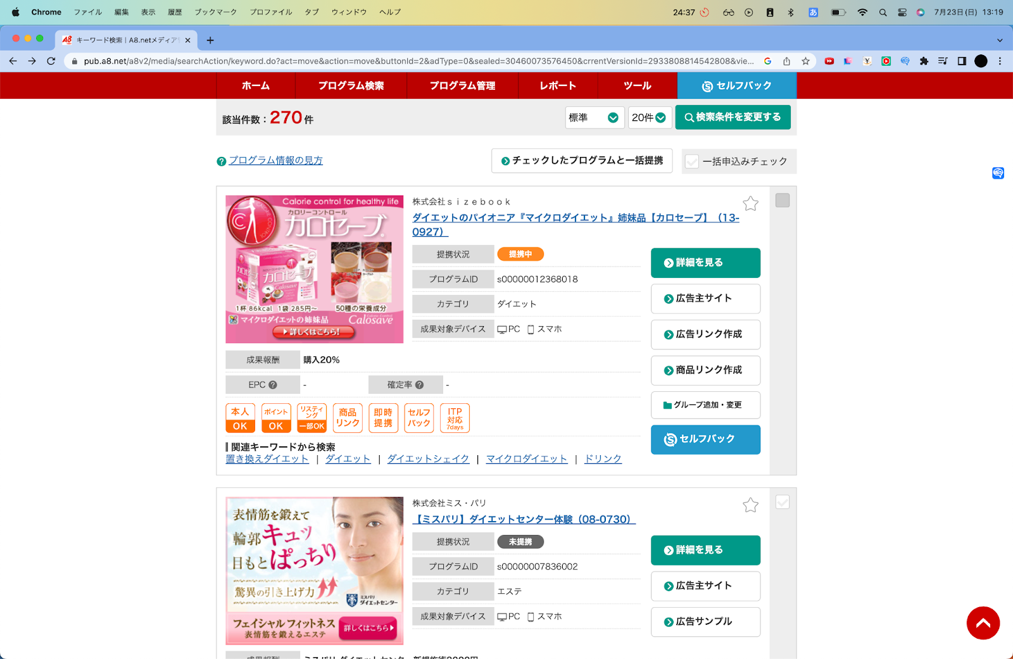Click the カロセーブ banner image

[315, 269]
